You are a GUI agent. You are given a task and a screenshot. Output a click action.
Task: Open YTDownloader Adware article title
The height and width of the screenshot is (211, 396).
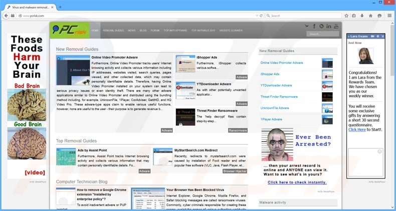(214, 84)
